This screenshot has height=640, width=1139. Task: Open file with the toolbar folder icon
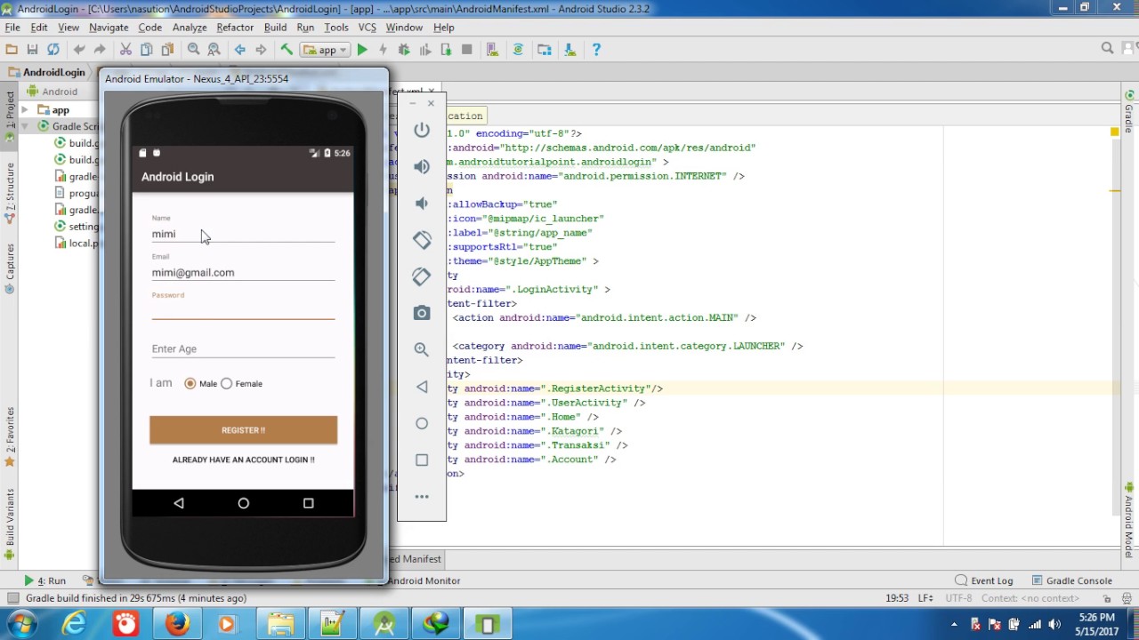[12, 50]
